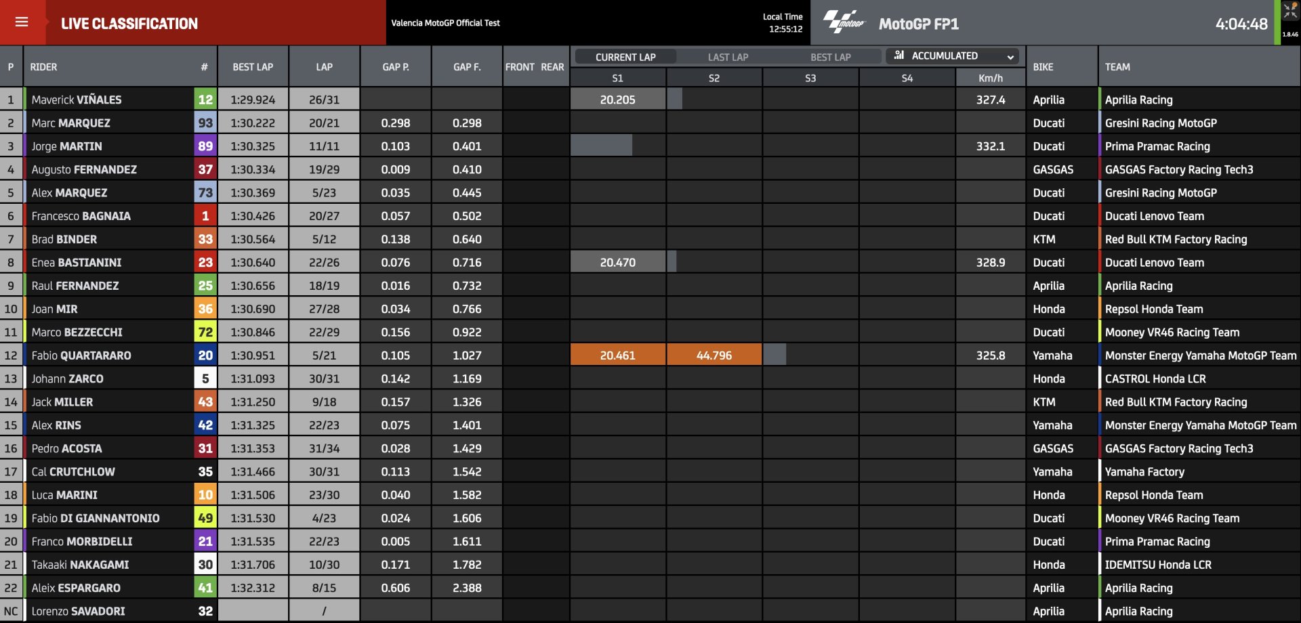Select rider Jorge MARTIN
This screenshot has width=1301, height=623.
point(66,146)
